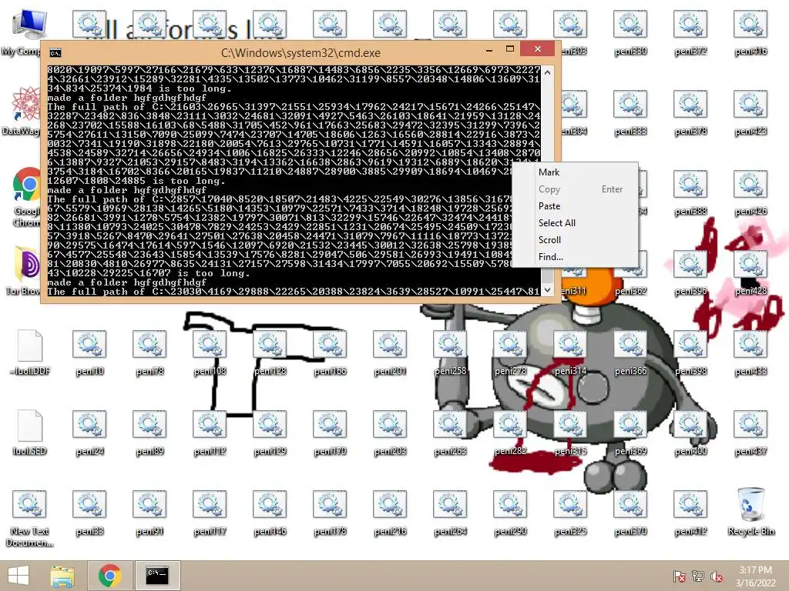Select the peni278 desktop icon

510,352
